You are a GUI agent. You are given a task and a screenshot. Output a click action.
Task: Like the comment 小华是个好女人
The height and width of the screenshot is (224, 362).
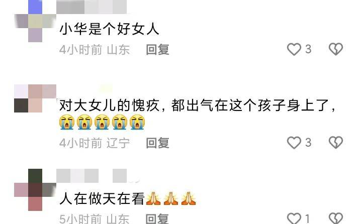294,49
